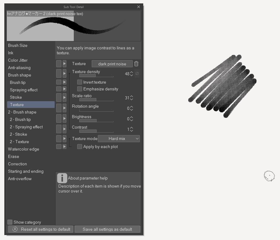
Task: Select the Erase category
Action: (31, 156)
